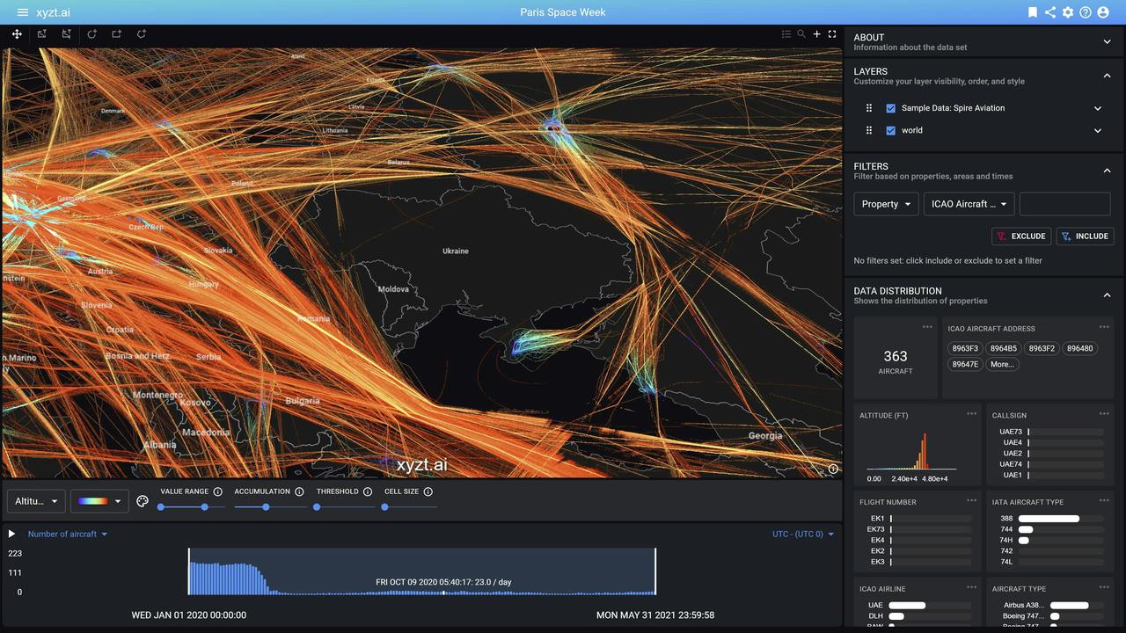This screenshot has height=633, width=1126.
Task: Grab Spire Aviation layer drag handle
Action: tap(869, 108)
